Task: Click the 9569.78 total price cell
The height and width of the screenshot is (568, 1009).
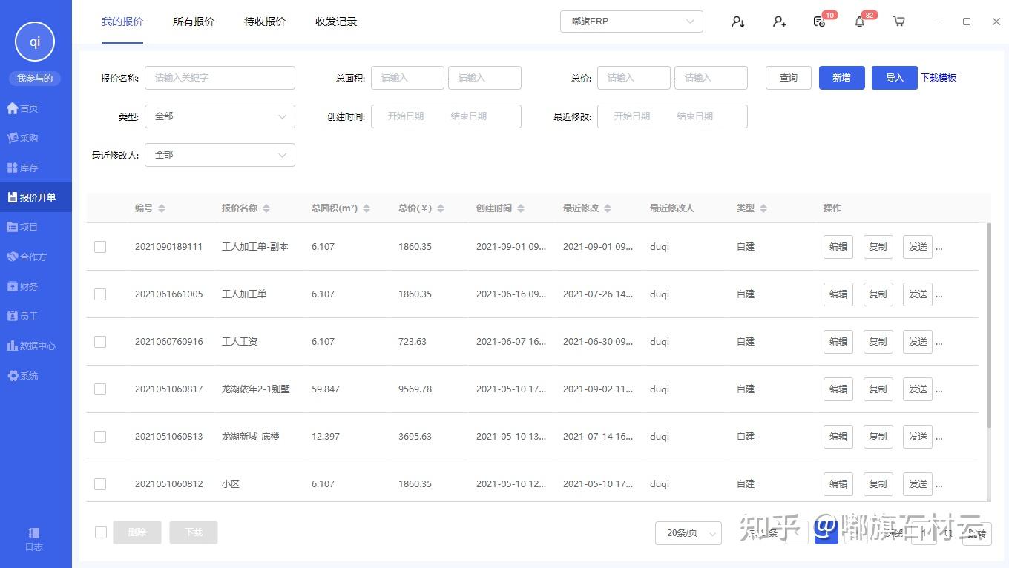Action: pos(415,389)
